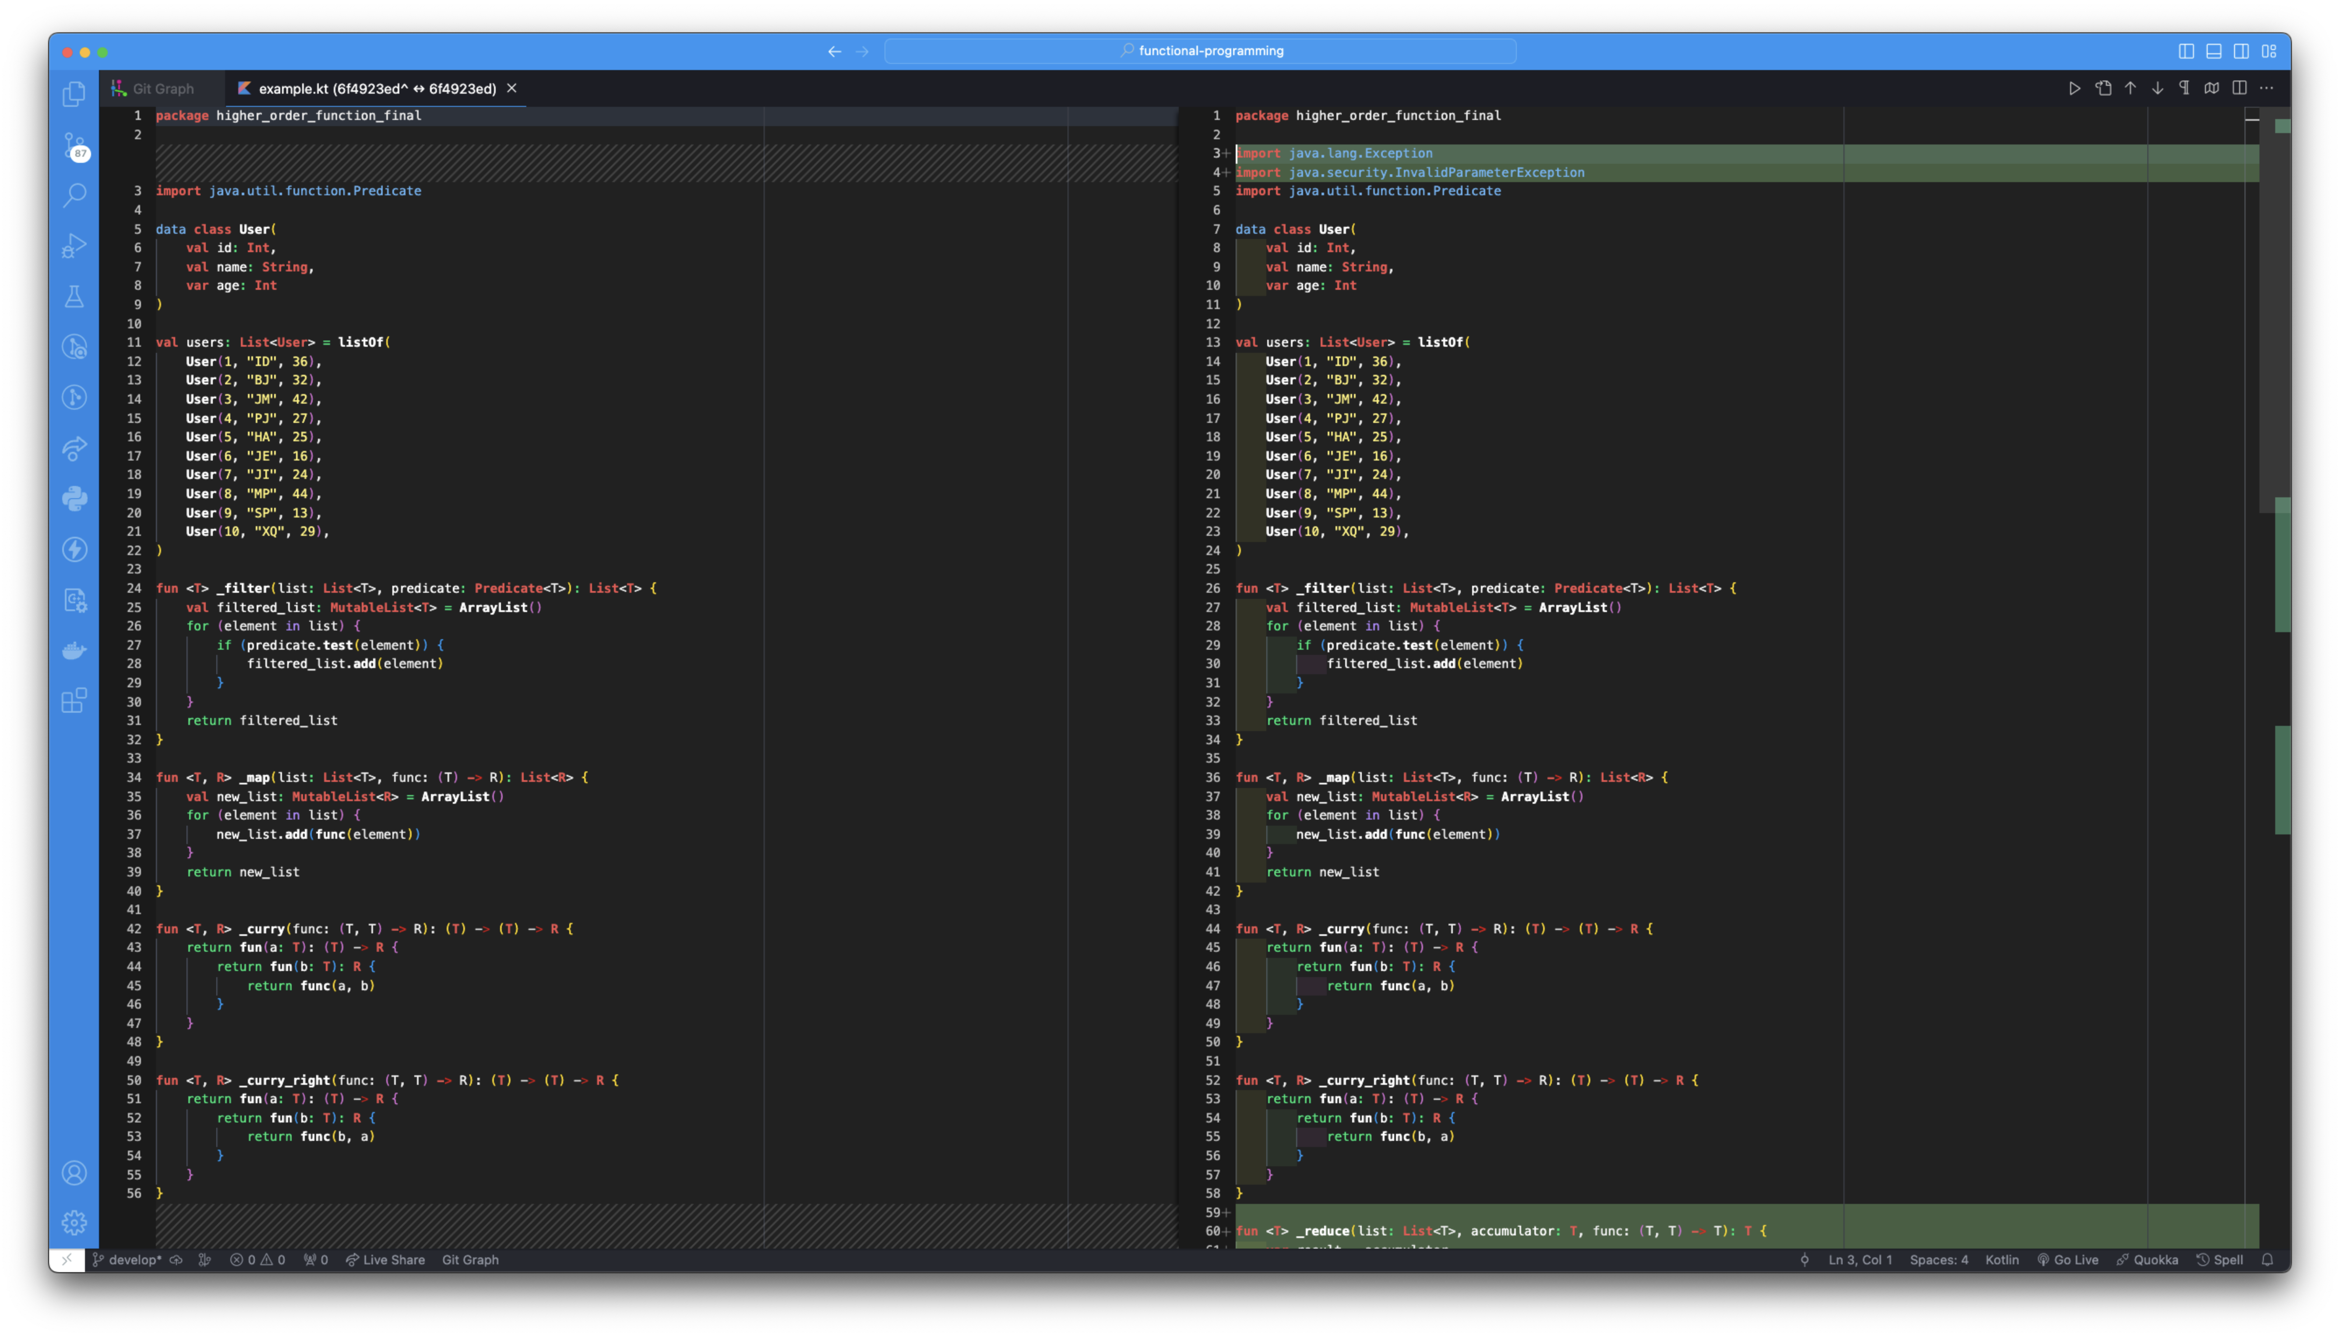Click the develop* branch in status bar
This screenshot has width=2340, height=1337.
point(127,1260)
